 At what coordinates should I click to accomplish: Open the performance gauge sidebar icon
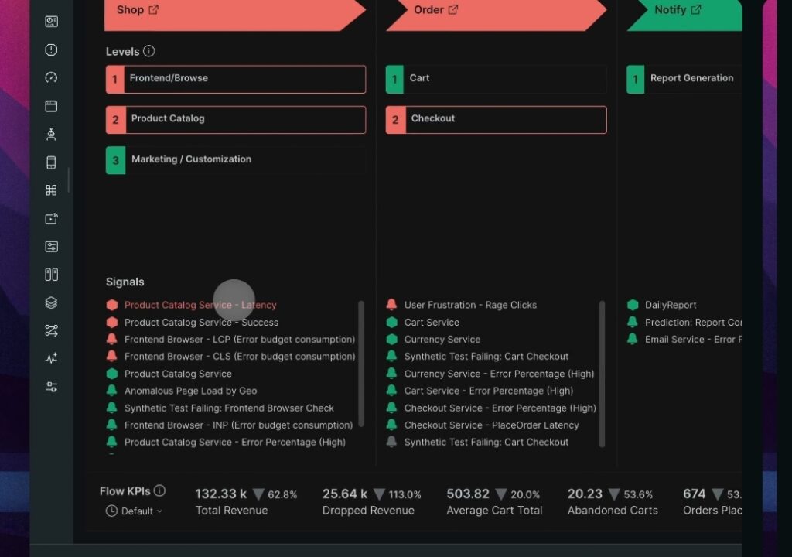click(51, 77)
